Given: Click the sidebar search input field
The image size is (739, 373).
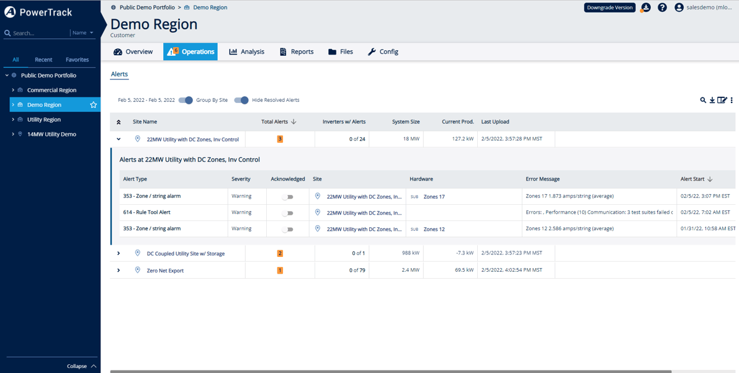Looking at the screenshot, I should [38, 33].
